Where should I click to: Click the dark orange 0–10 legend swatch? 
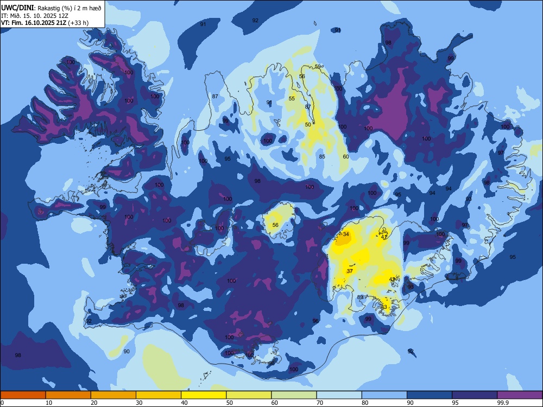point(23,395)
